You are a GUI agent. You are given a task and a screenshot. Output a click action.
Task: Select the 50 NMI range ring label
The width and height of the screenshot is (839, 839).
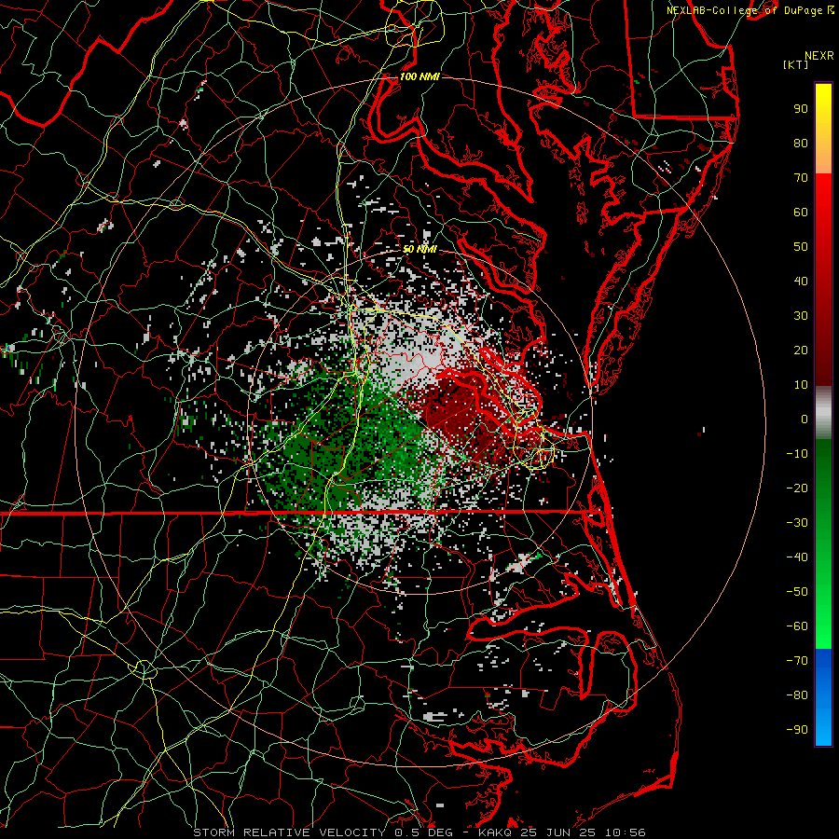[419, 249]
